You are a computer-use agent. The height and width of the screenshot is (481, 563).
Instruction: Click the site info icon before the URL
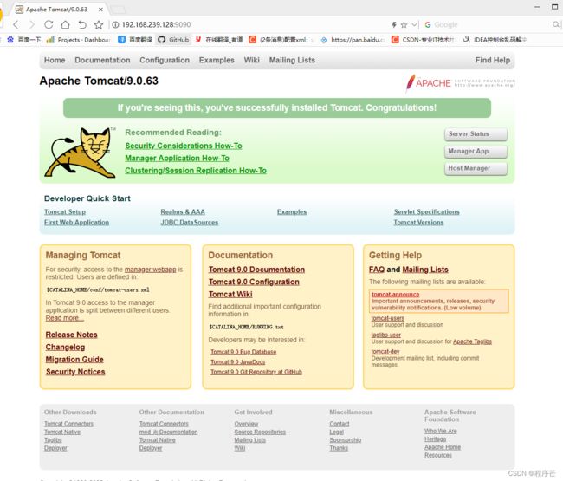pyautogui.click(x=115, y=24)
